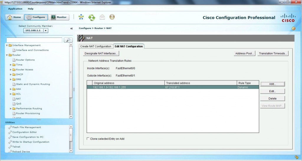Open the community member dropdown

[x=46, y=30]
